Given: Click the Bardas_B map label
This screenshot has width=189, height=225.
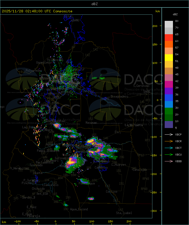Looking at the screenshot, I should pos(29,197).
